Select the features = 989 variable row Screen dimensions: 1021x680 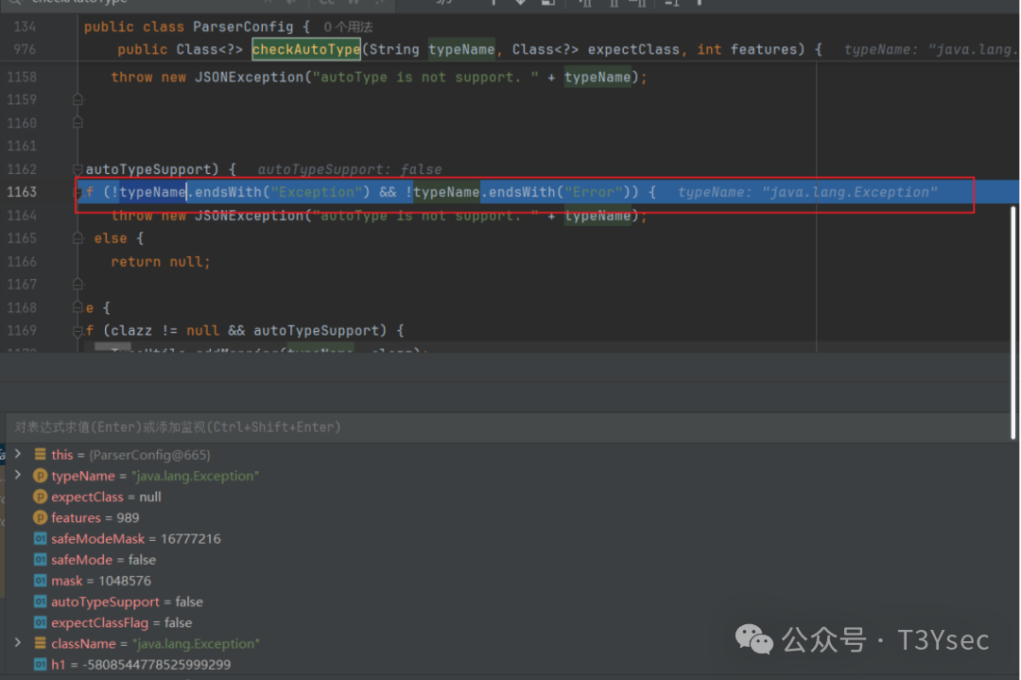(95, 517)
